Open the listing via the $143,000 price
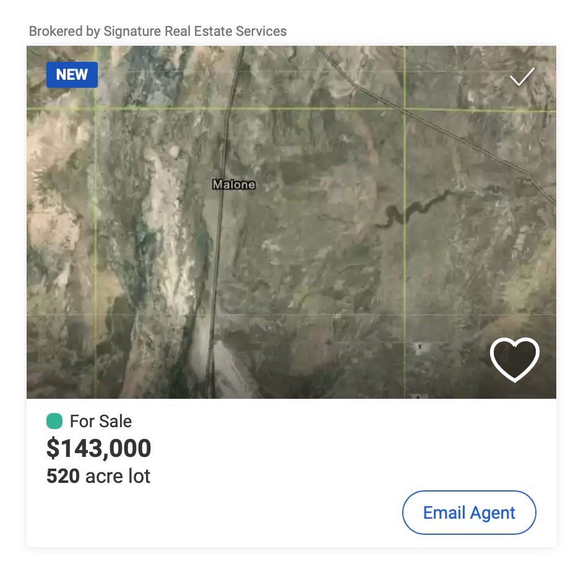The image size is (573, 575). coord(99,449)
